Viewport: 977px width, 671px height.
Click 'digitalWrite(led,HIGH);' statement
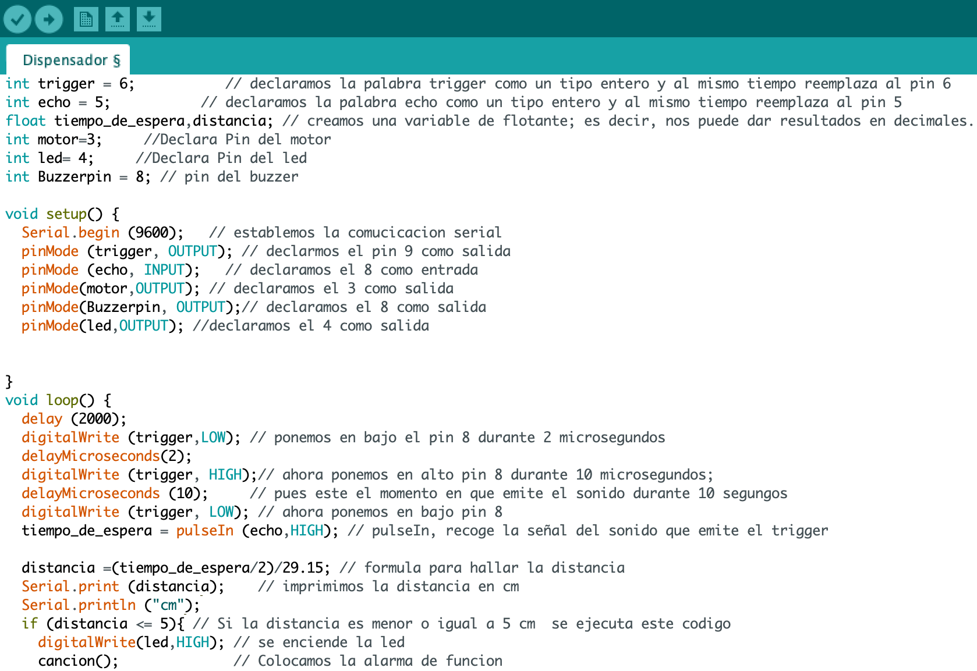point(131,642)
